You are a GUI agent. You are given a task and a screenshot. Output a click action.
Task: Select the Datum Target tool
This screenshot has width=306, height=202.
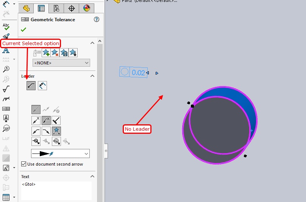(6, 128)
